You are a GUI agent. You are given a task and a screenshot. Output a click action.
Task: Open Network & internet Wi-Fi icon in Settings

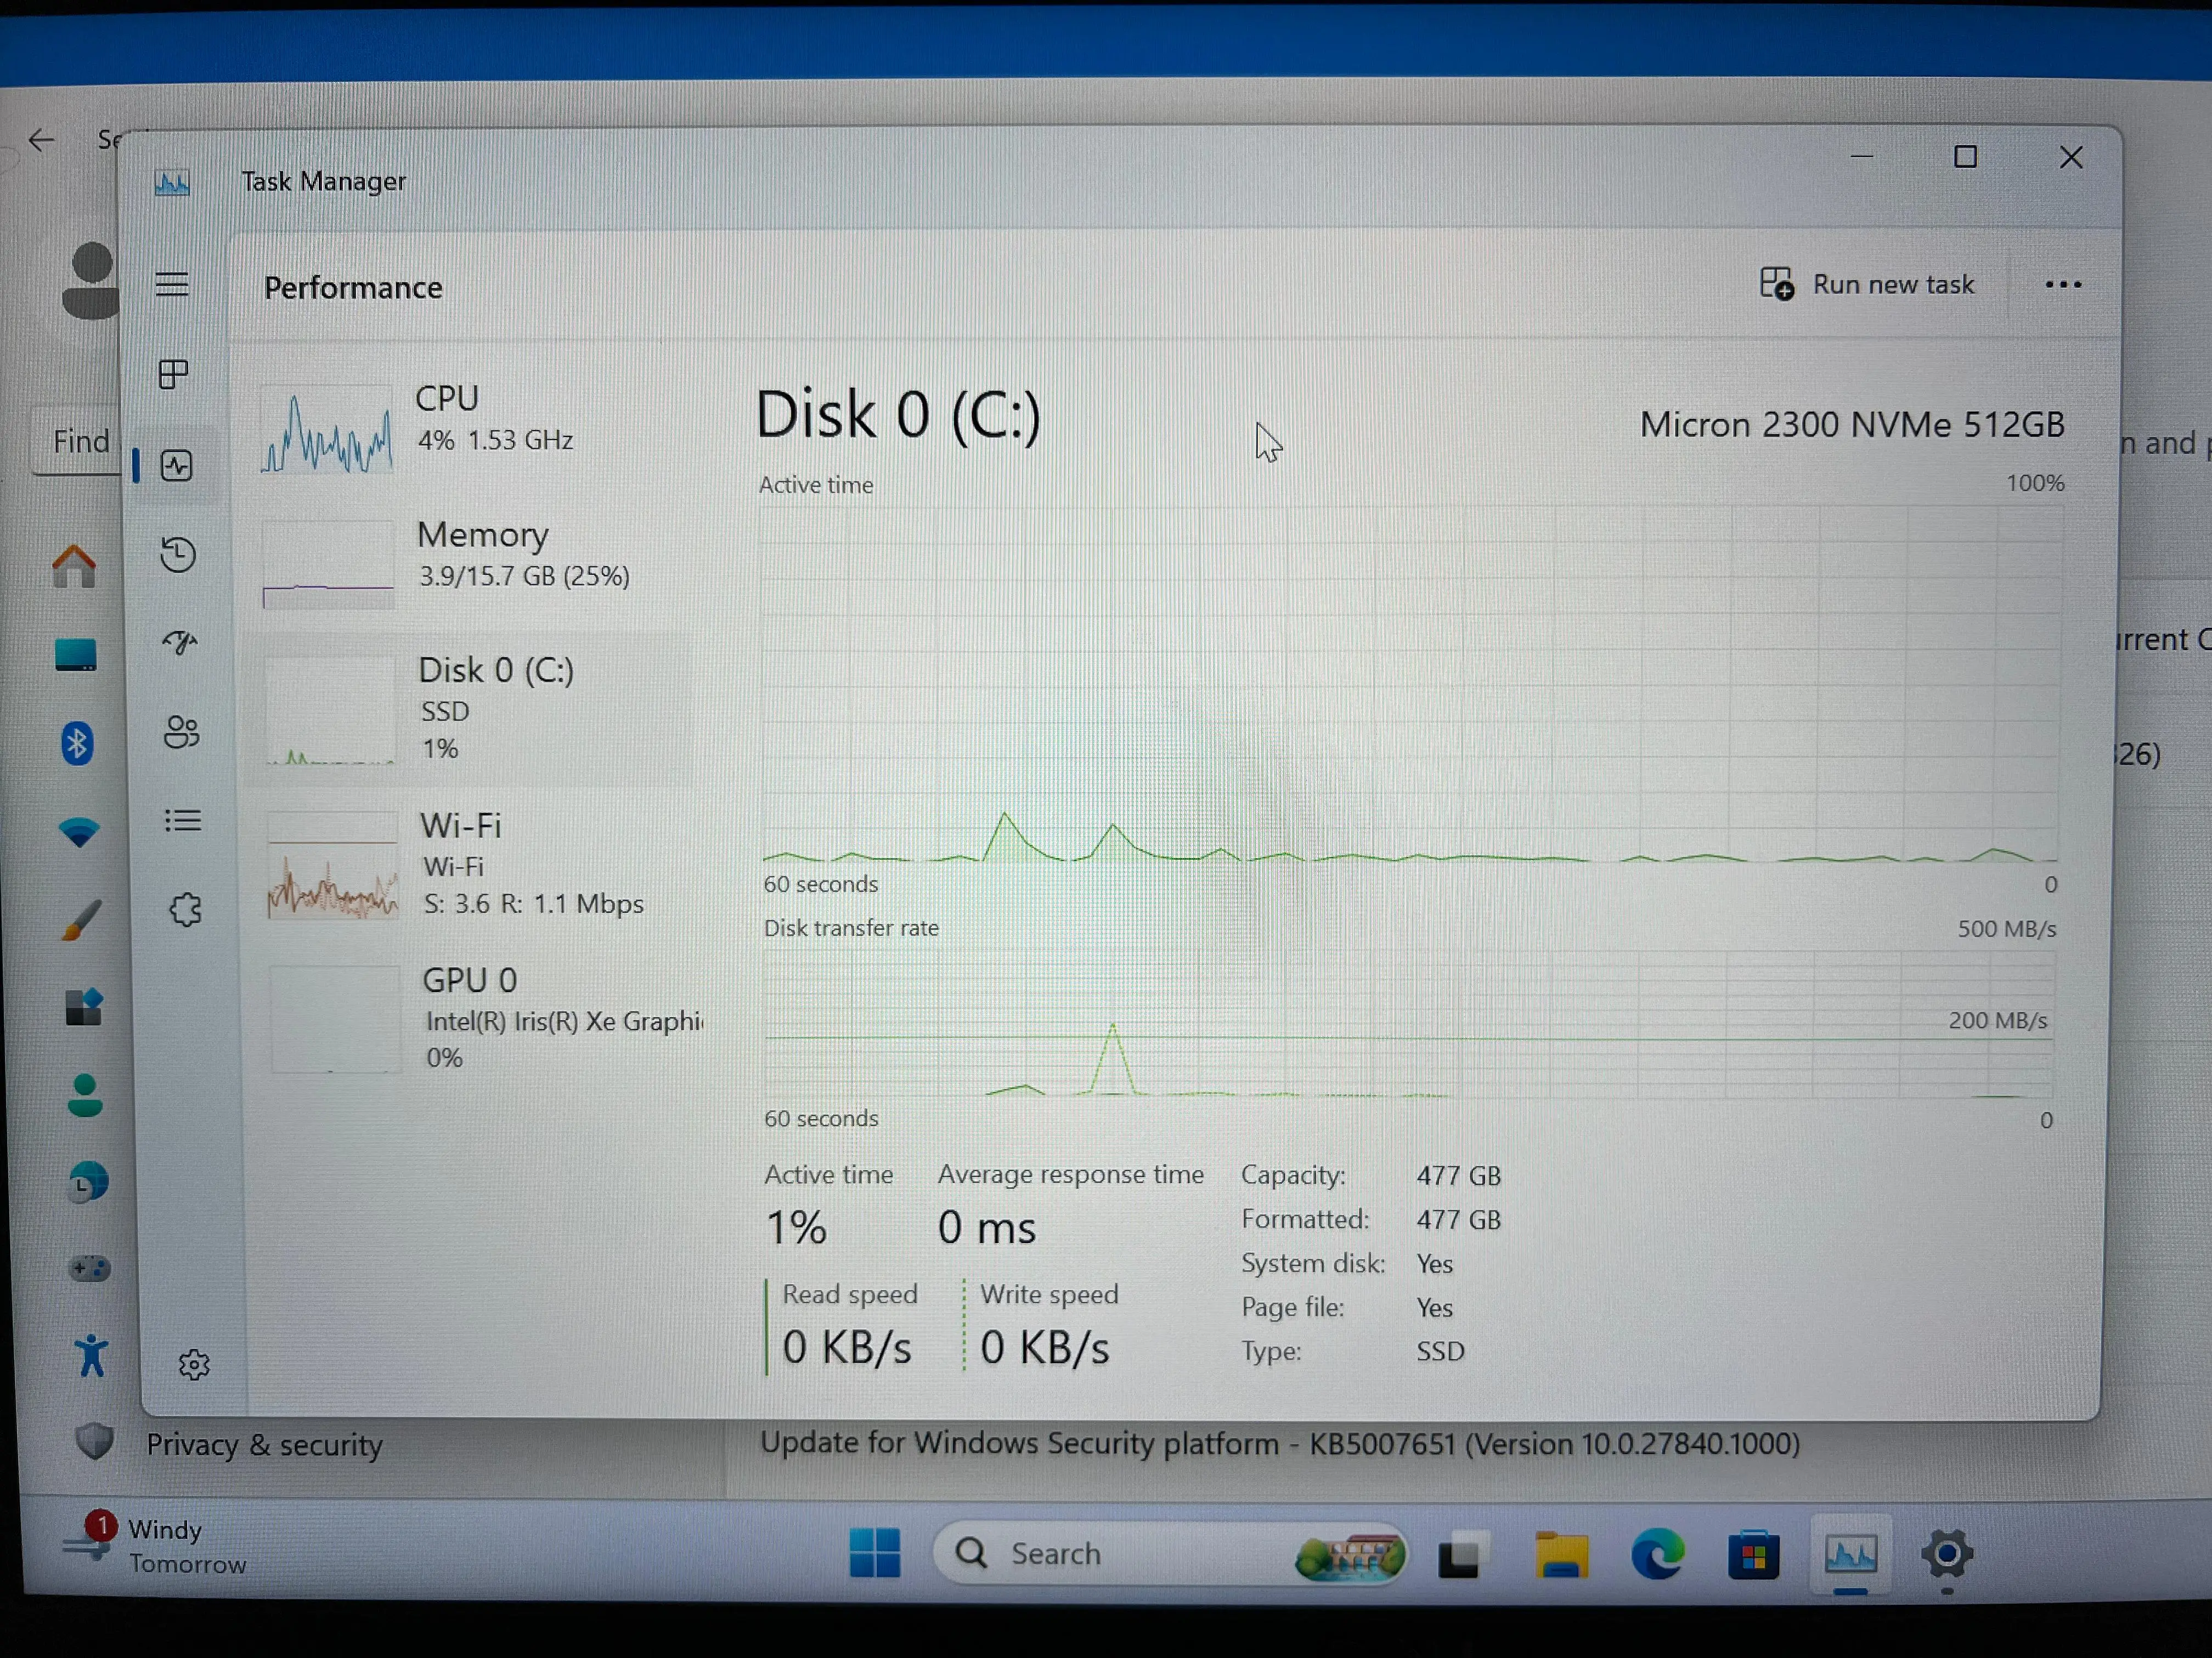click(x=79, y=832)
